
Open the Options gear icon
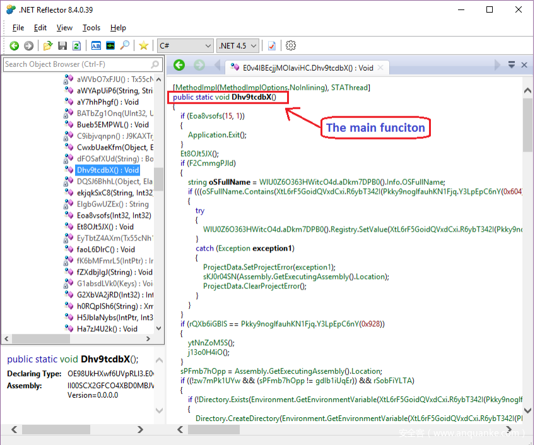click(291, 45)
